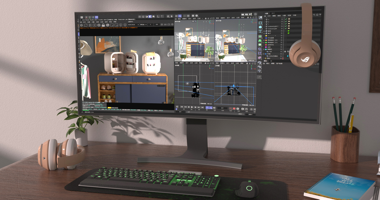Select OctaneLight.1 in object manager

[x=273, y=26]
